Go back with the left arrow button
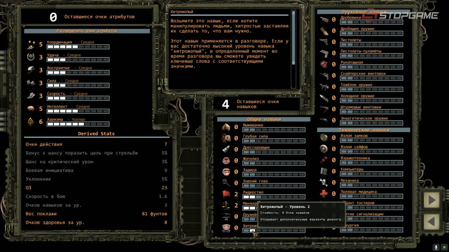This screenshot has height=252, width=449. pyautogui.click(x=432, y=221)
